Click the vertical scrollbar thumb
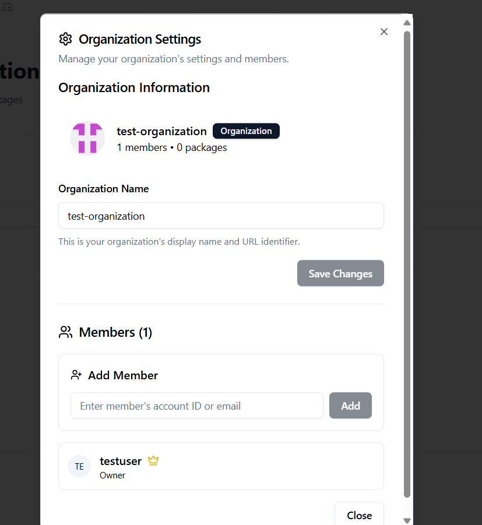The width and height of the screenshot is (482, 525). (x=407, y=262)
